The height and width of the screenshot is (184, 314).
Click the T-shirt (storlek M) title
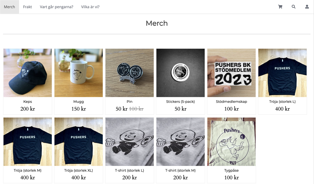181,170
